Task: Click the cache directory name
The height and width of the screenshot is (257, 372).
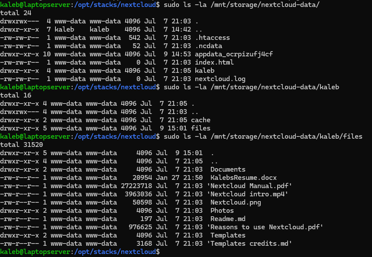Action: pos(201,120)
